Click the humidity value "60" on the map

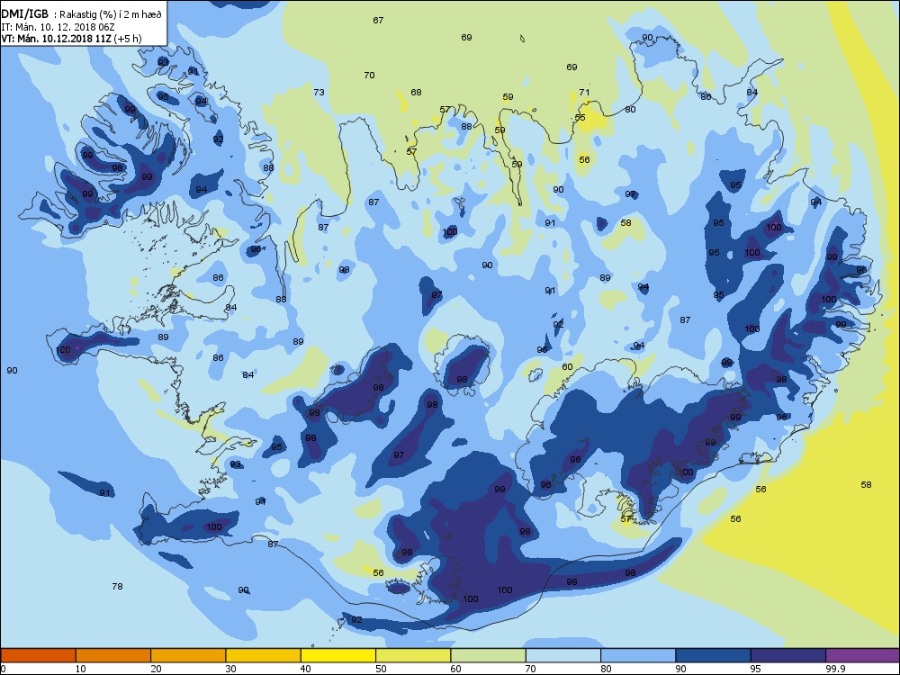pyautogui.click(x=567, y=366)
